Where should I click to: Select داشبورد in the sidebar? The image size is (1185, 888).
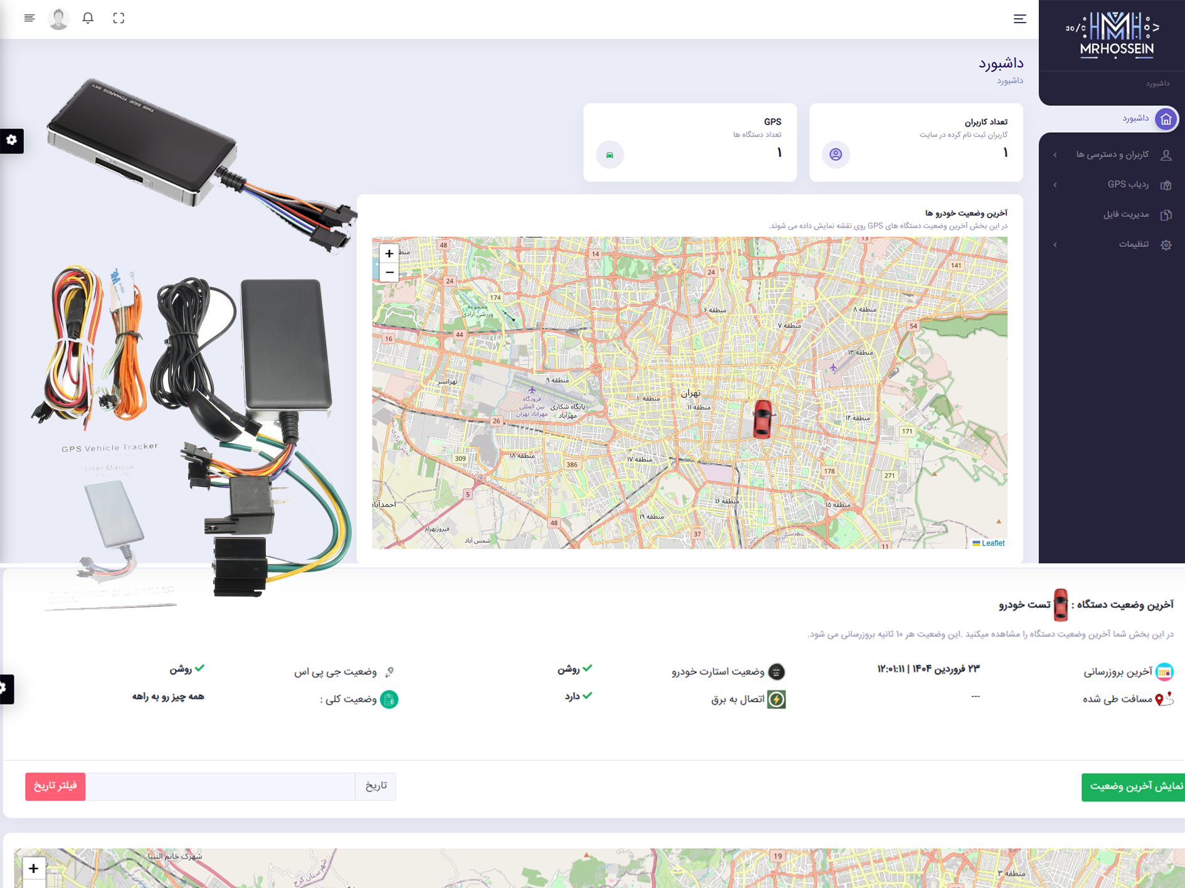click(x=1135, y=118)
